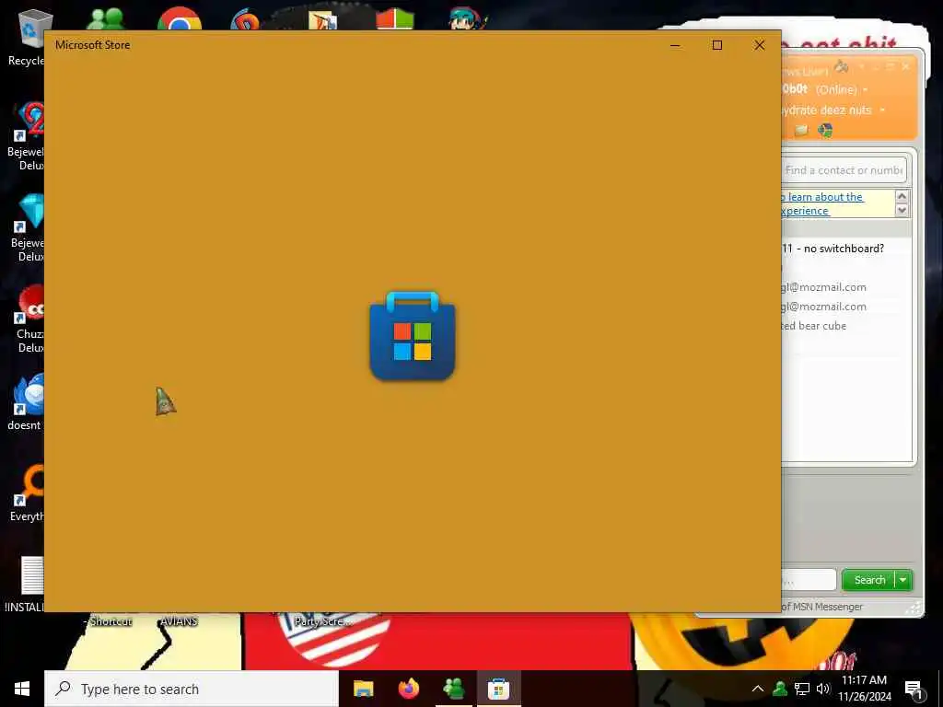Click the 'Microsoft Store' window title text
Image resolution: width=943 pixels, height=707 pixels.
[x=93, y=45]
